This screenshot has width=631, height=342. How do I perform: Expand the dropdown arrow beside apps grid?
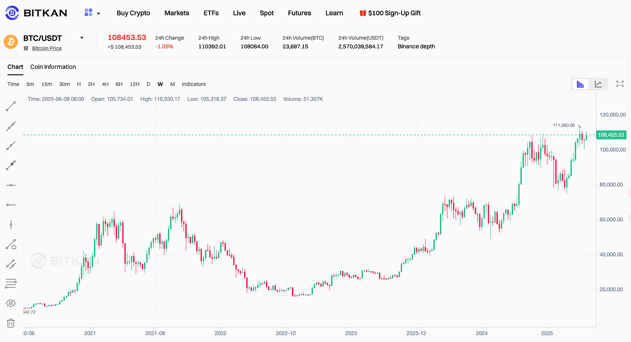point(98,14)
